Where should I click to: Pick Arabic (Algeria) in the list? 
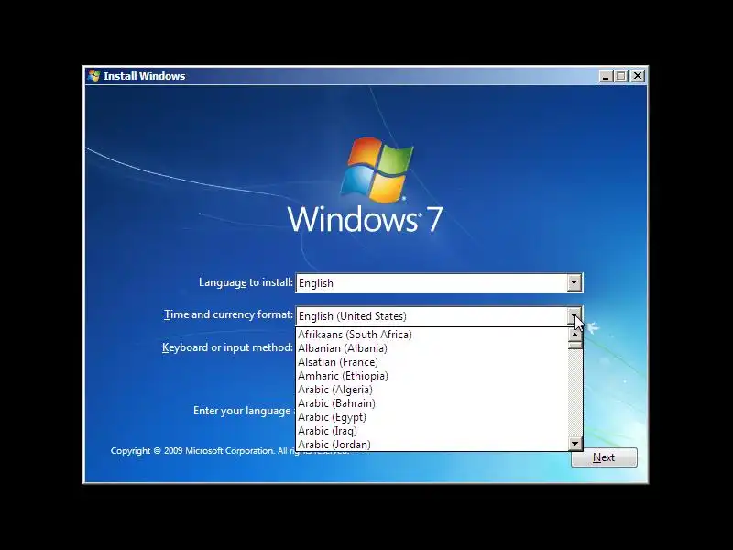(x=432, y=389)
